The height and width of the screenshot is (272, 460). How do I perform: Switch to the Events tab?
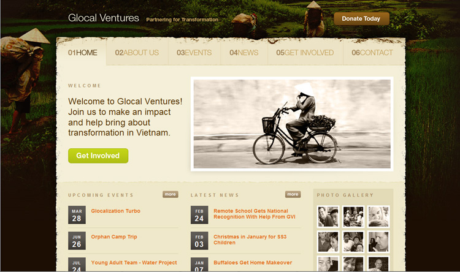point(194,53)
